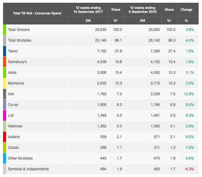202x177 pixels.
Task: Select the Ocado row label
Action: 13,148
